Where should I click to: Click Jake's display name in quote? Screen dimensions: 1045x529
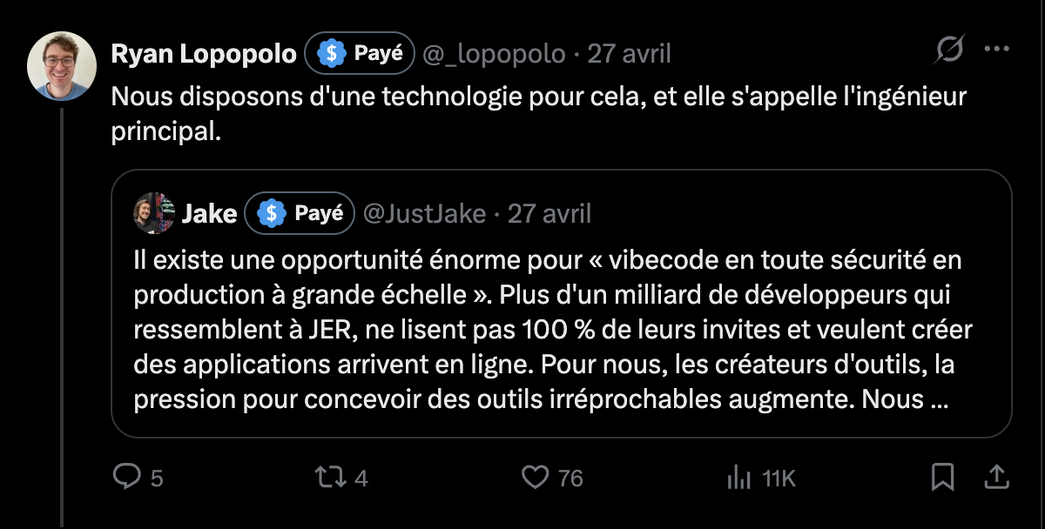click(x=209, y=214)
